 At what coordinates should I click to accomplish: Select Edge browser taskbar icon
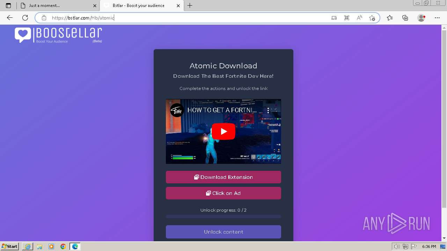tap(75, 246)
